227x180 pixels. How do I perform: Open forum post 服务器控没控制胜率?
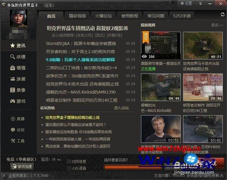(79, 132)
